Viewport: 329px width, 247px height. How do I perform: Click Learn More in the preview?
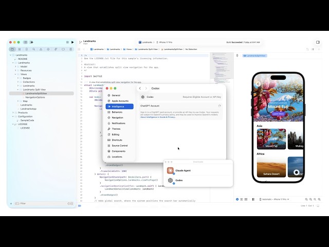pos(278,114)
